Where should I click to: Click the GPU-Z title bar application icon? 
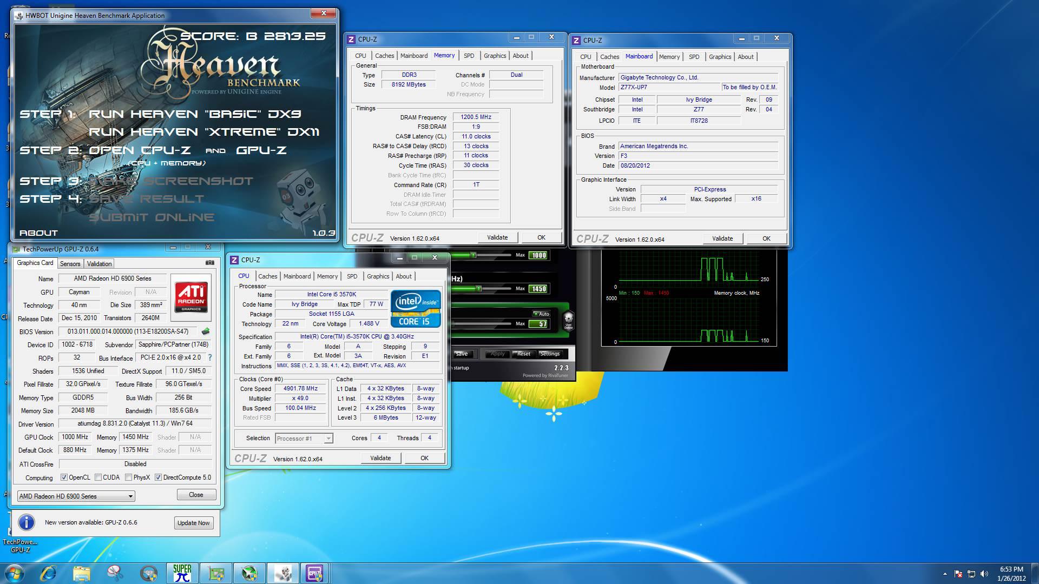pyautogui.click(x=16, y=249)
